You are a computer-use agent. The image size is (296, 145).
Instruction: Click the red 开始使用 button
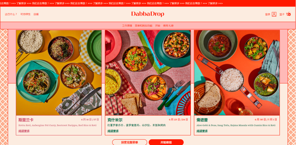click(166, 142)
